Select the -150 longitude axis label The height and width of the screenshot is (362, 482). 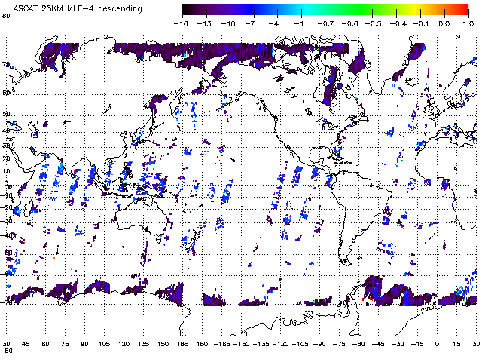241,344
